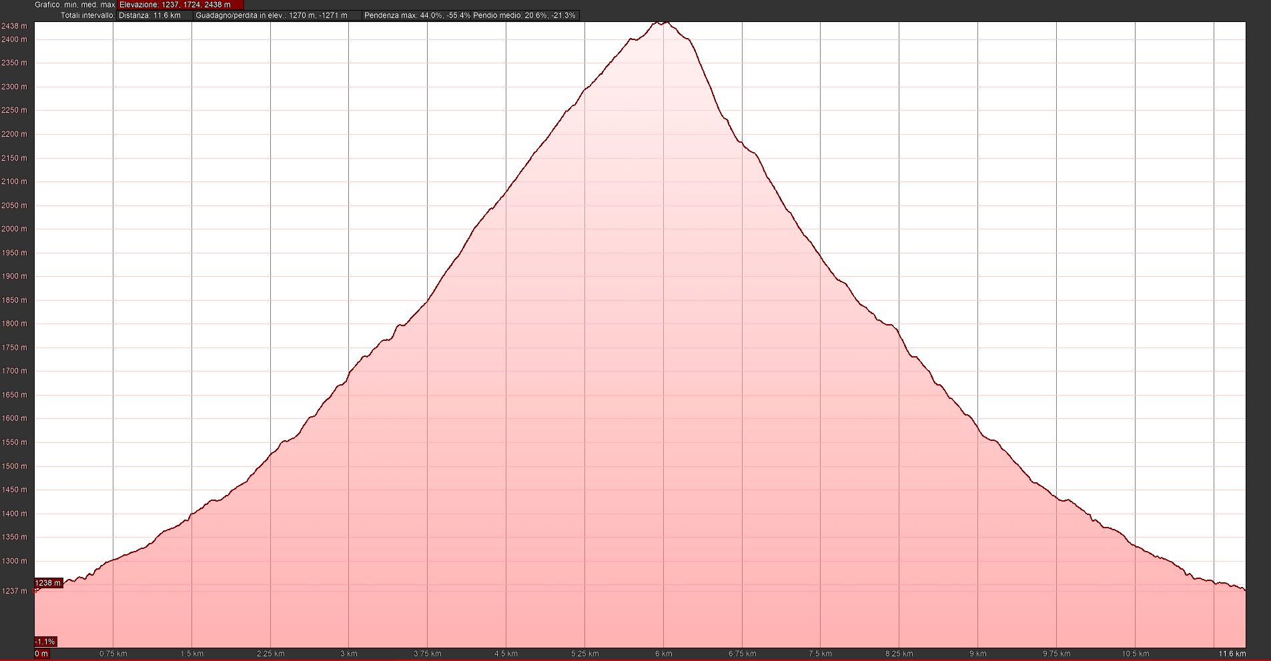
Task: Click the -1.1% slope indicator tag
Action: 45,642
